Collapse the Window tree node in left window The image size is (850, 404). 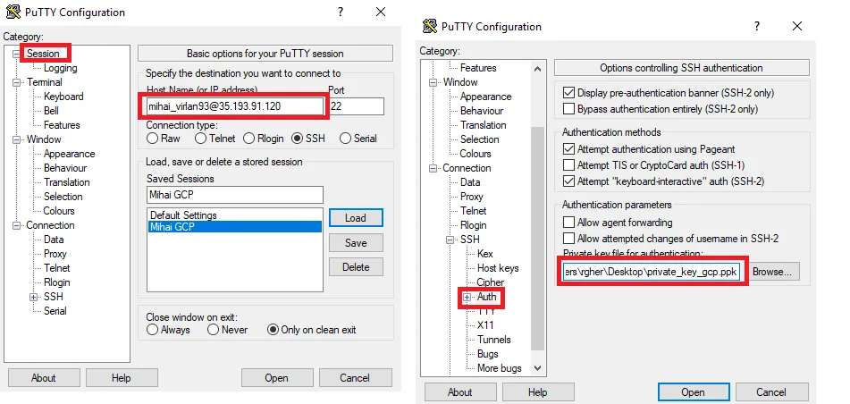(x=16, y=139)
